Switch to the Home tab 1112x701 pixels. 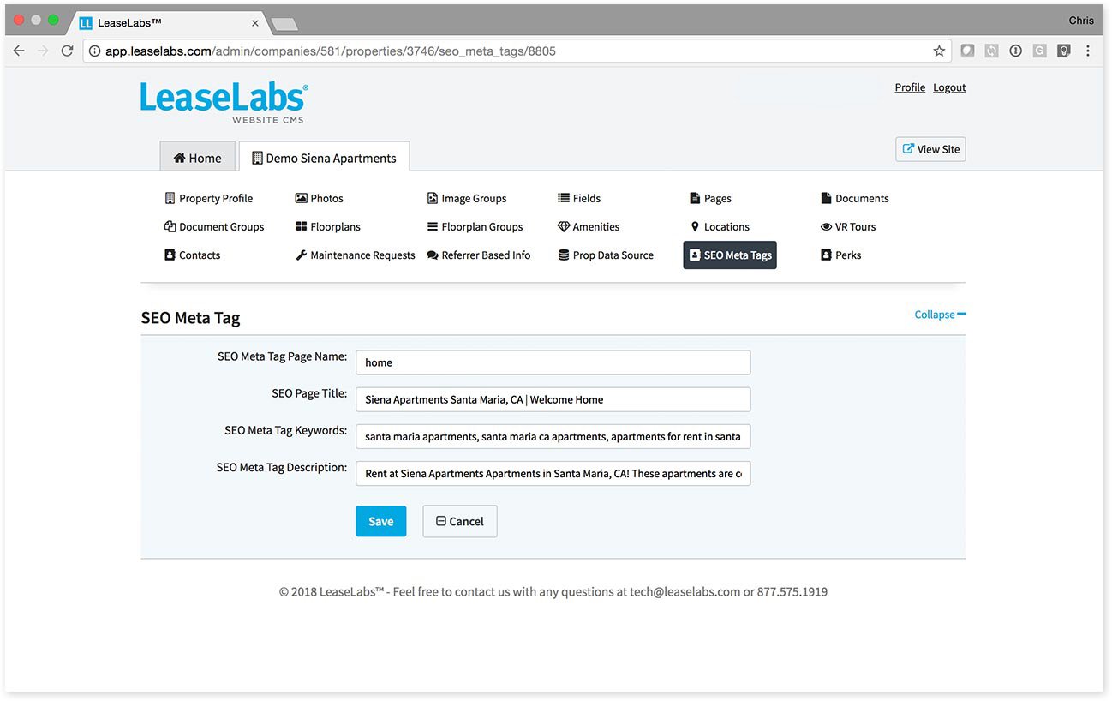[x=198, y=158]
